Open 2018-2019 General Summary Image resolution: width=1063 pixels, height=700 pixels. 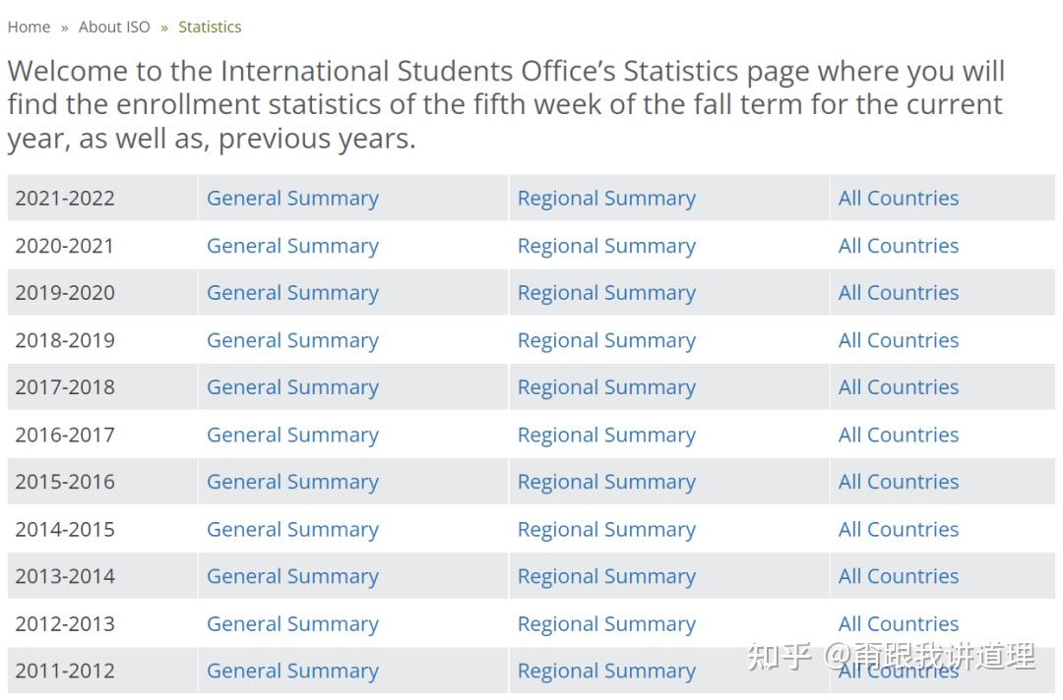[292, 340]
